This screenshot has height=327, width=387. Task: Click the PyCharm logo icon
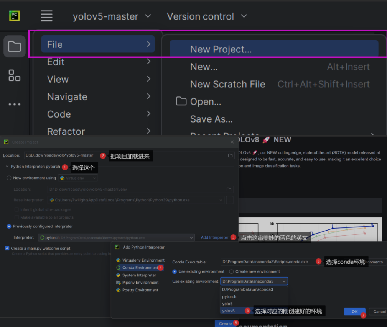pos(14,16)
